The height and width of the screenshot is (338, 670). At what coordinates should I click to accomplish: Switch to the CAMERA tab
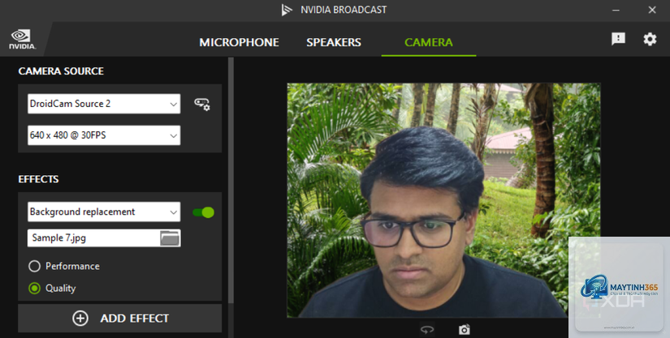429,42
